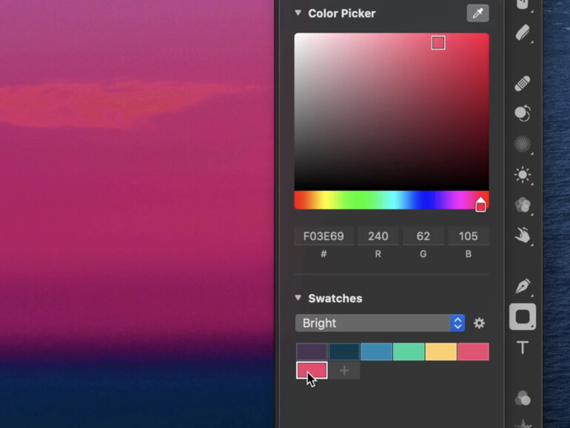The height and width of the screenshot is (428, 570).
Task: Select the Repair bandage tool
Action: click(523, 83)
